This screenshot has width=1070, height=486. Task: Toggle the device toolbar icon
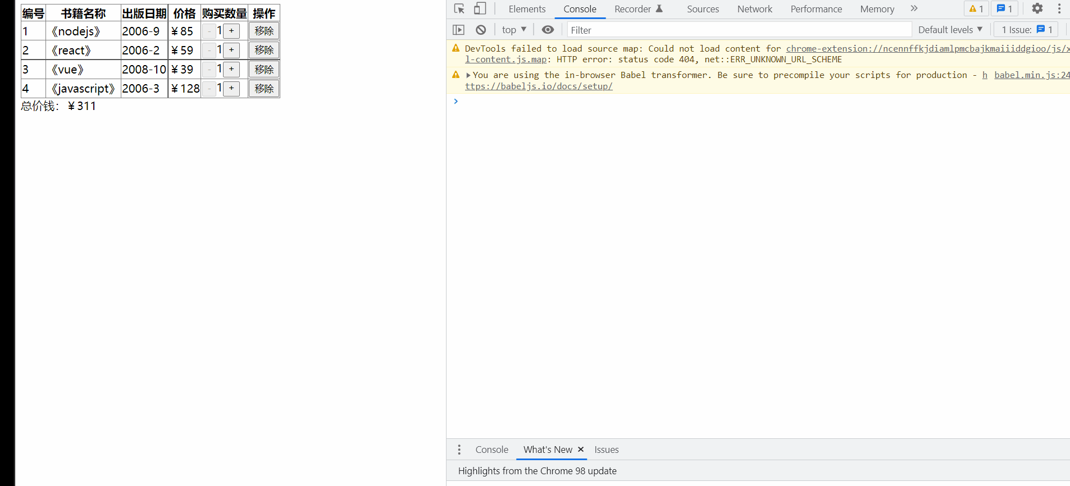click(480, 9)
